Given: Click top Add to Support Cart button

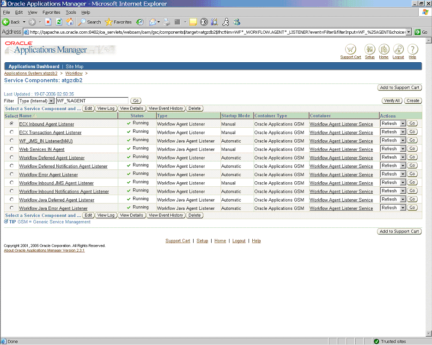Looking at the screenshot, I should coord(400,88).
